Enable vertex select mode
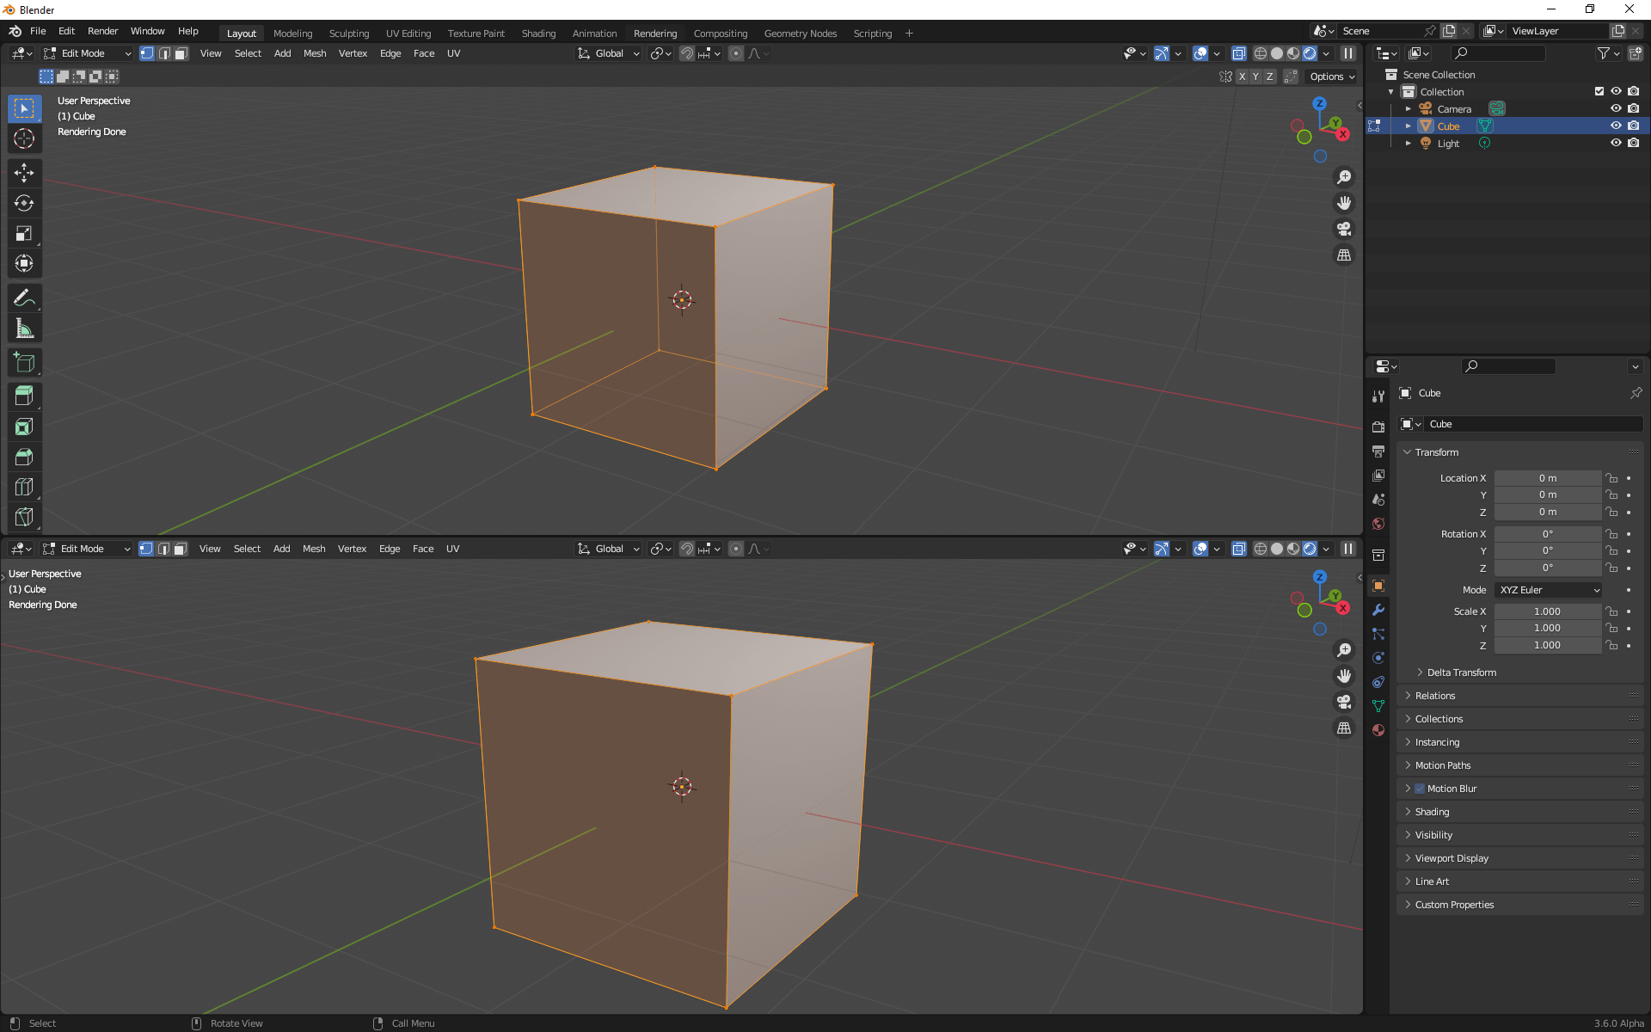Viewport: 1651px width, 1032px height. click(147, 52)
